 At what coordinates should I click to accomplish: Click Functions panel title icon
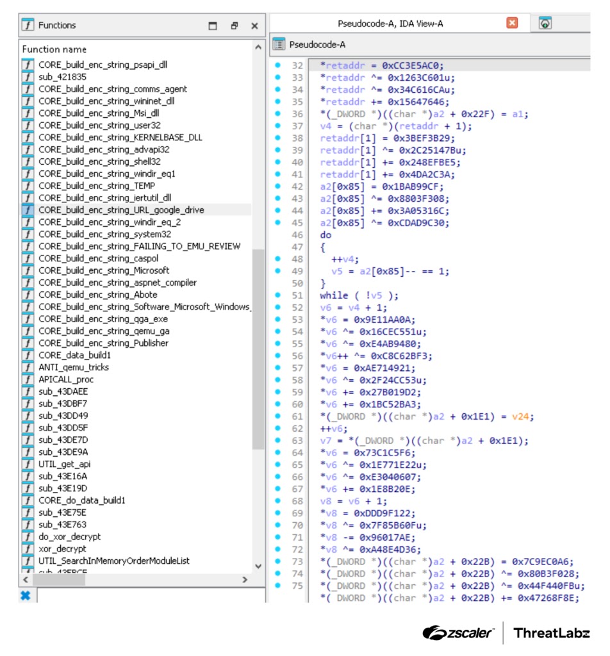point(28,25)
